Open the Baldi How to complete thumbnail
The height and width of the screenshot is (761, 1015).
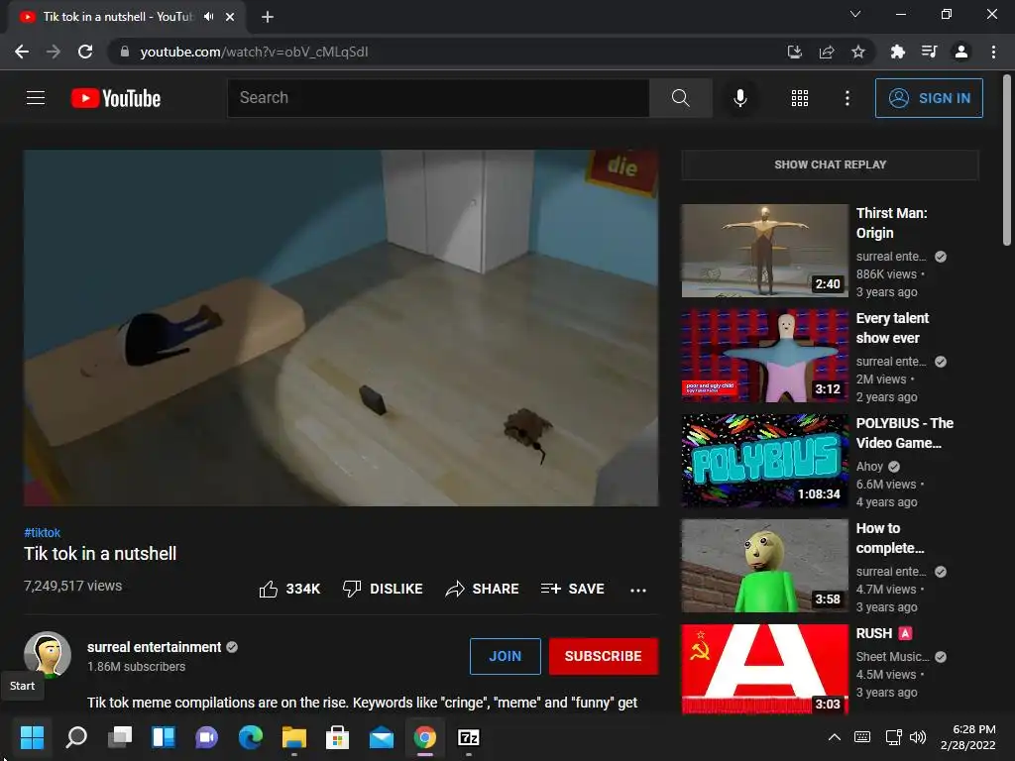click(x=764, y=566)
